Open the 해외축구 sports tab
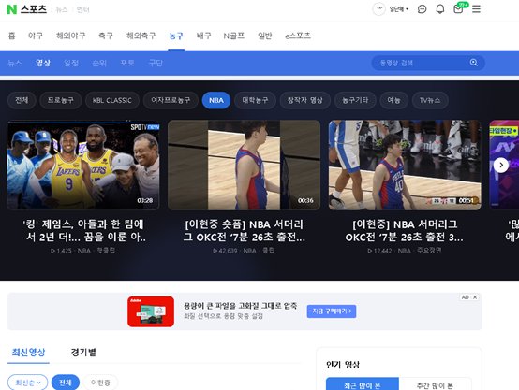The image size is (519, 390). [141, 36]
